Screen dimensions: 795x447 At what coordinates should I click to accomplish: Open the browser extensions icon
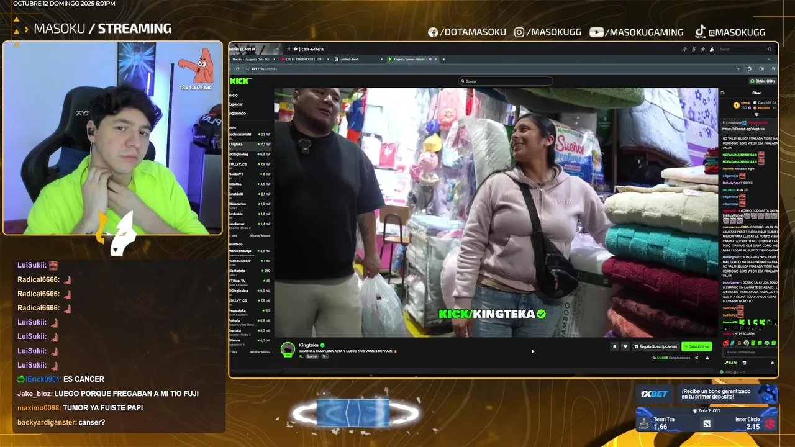(x=750, y=69)
